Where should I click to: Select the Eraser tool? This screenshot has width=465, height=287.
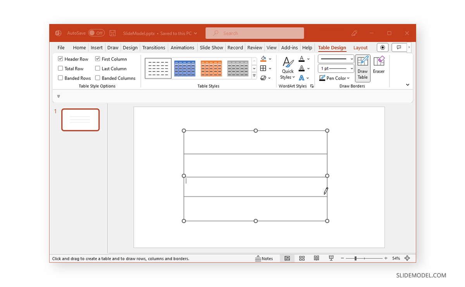379,65
